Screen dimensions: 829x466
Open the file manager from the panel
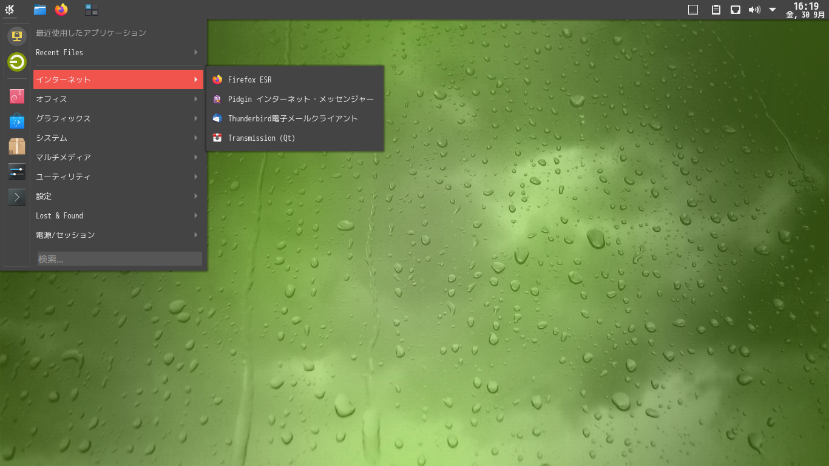click(x=40, y=9)
